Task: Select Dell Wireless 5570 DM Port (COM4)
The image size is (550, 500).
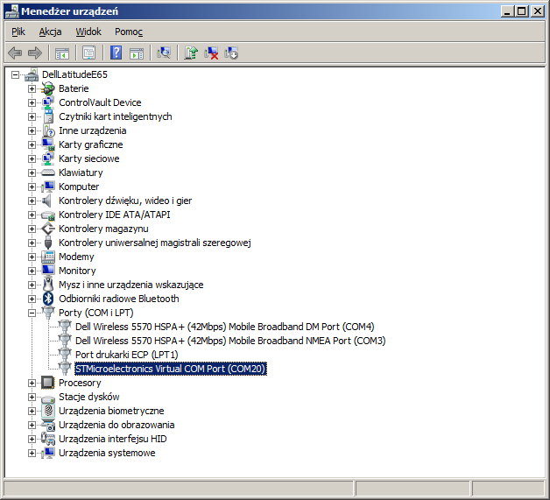Action: (225, 327)
